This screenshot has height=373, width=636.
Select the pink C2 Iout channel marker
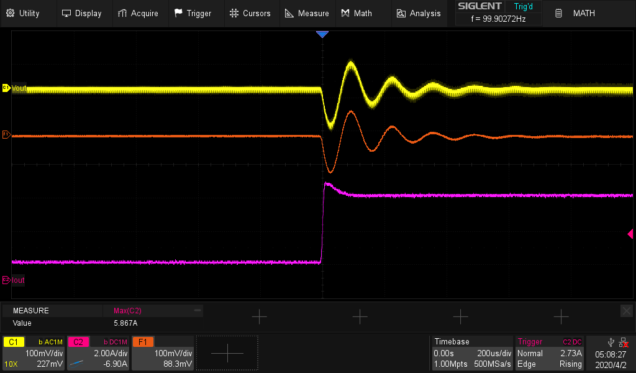tap(6, 280)
